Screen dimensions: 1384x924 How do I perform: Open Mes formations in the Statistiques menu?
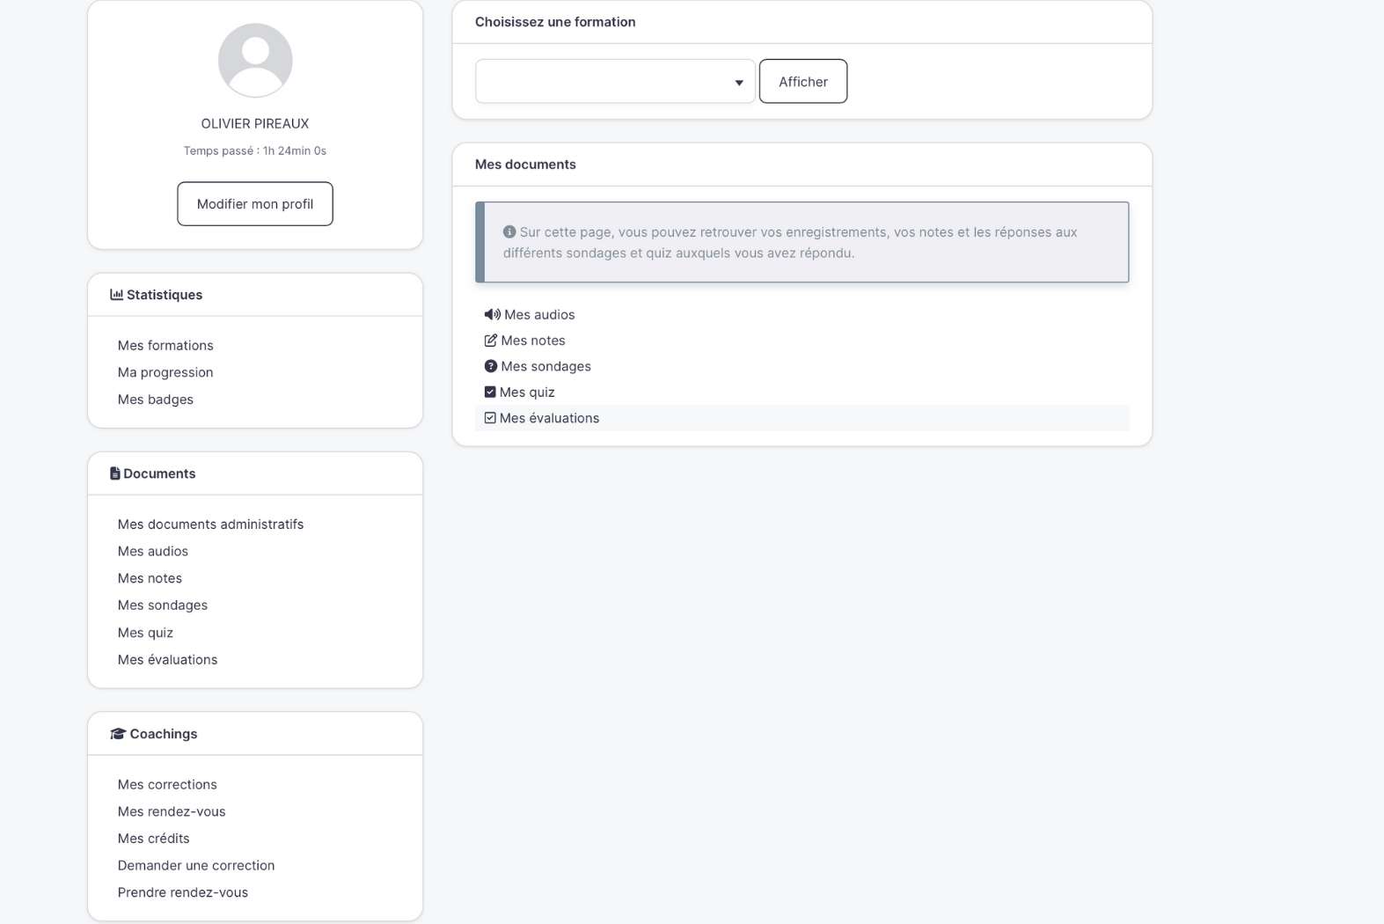click(x=165, y=346)
